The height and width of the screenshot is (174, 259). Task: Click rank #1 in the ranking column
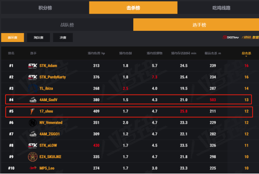click(11, 66)
